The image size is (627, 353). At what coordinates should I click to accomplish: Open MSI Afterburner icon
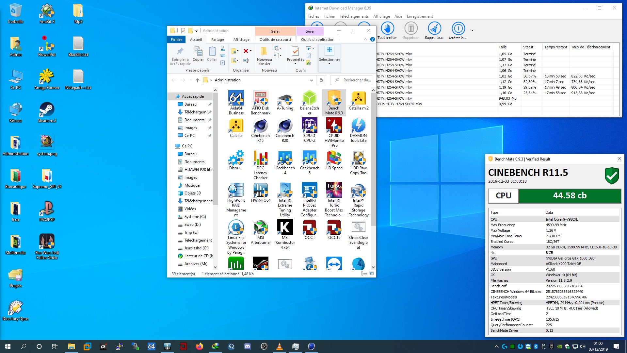click(x=261, y=232)
